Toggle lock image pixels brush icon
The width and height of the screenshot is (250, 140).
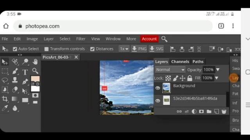point(175,78)
